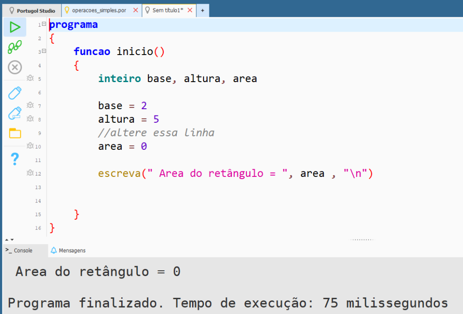Open help with the blue question mark
Image resolution: width=463 pixels, height=314 pixels.
[x=15, y=159]
